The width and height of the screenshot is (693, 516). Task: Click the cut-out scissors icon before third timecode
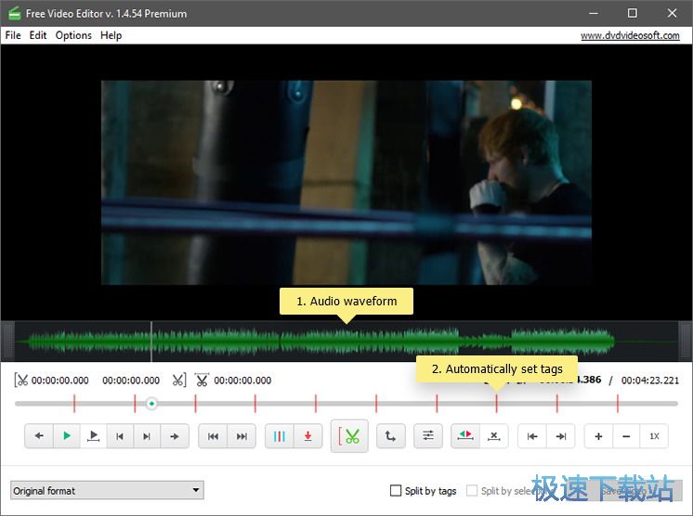coord(202,381)
